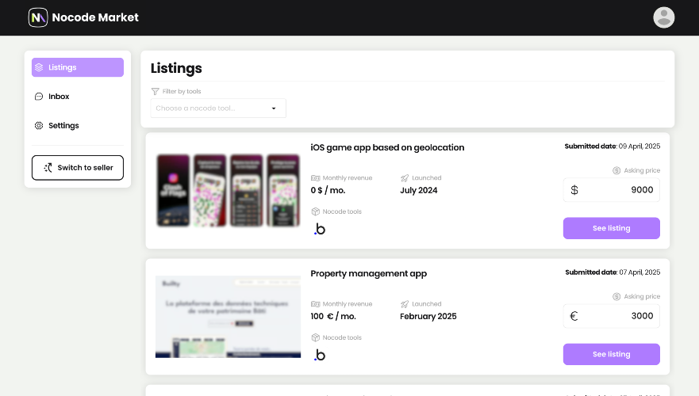Image resolution: width=699 pixels, height=396 pixels.
Task: Click the dropdown arrow in tool filter
Action: click(274, 109)
